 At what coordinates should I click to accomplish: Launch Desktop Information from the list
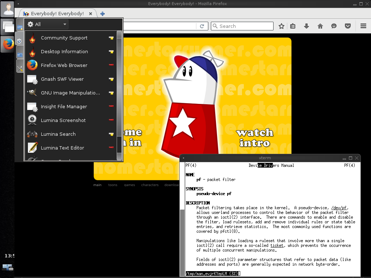click(71, 52)
